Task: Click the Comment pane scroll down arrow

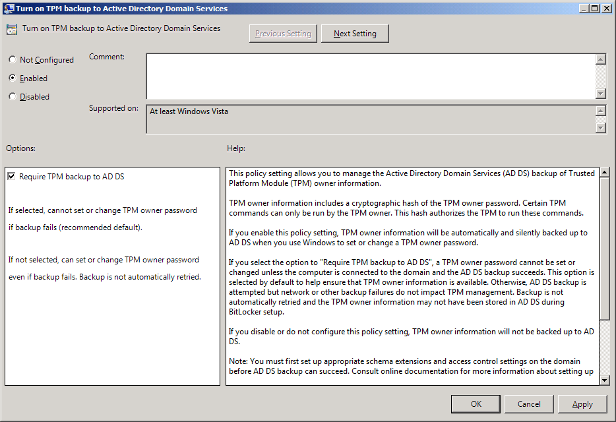Action: click(601, 93)
